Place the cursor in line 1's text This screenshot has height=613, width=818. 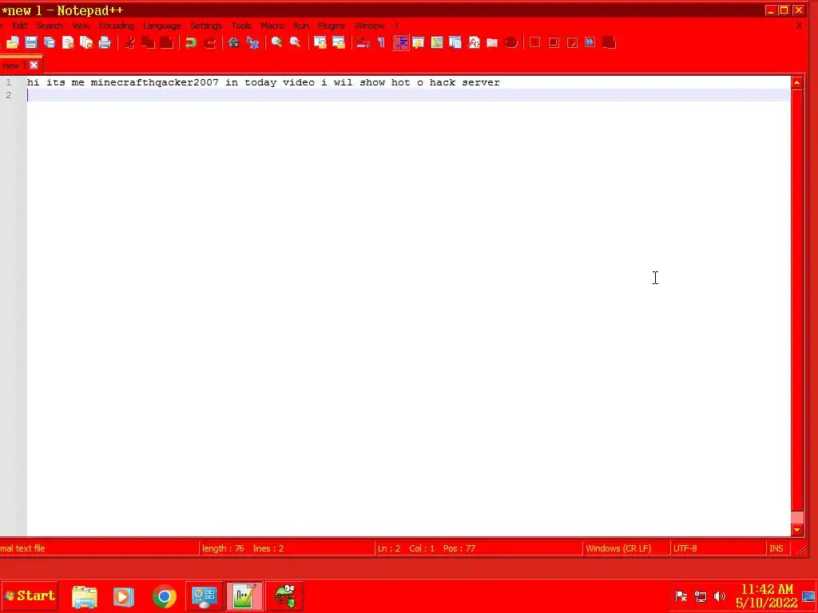click(x=264, y=82)
